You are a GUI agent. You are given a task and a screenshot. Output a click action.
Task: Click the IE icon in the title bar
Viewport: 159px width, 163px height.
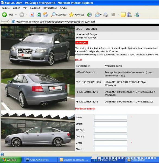2,2
